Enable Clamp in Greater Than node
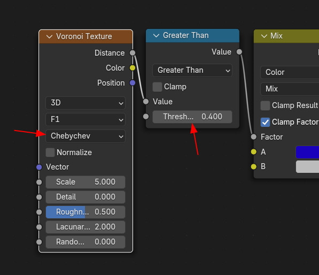The height and width of the screenshot is (275, 319). click(157, 87)
